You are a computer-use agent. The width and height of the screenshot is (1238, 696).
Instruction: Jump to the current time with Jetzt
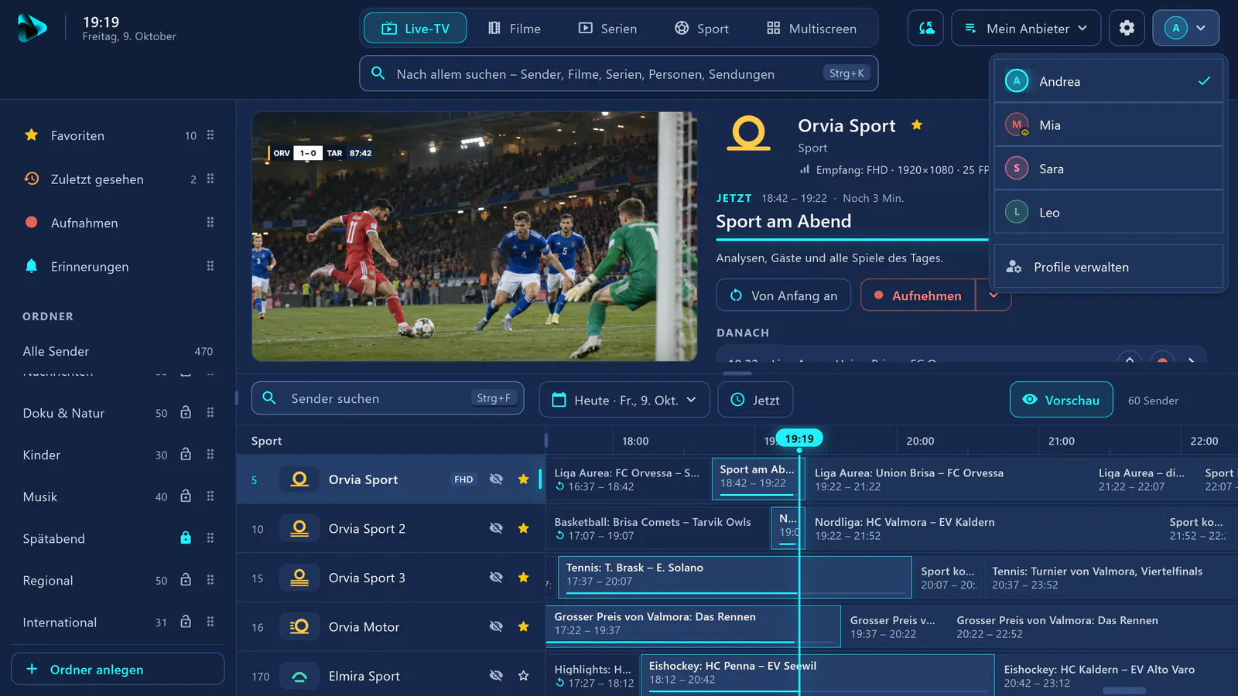[x=755, y=400]
